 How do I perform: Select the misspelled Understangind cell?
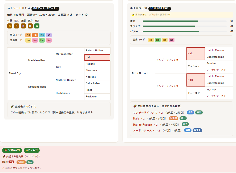point(219,57)
